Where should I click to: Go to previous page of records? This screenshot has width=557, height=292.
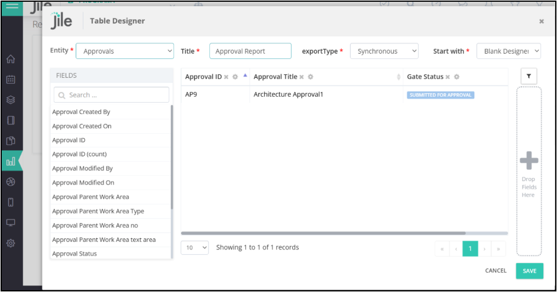pos(456,249)
